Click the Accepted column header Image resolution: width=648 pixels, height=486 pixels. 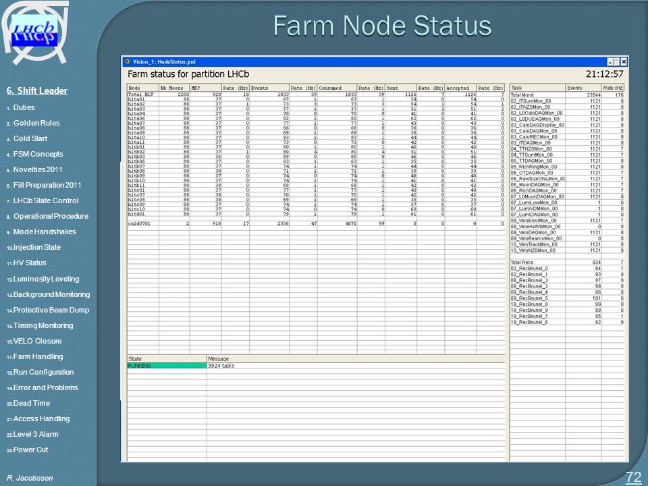[x=460, y=88]
